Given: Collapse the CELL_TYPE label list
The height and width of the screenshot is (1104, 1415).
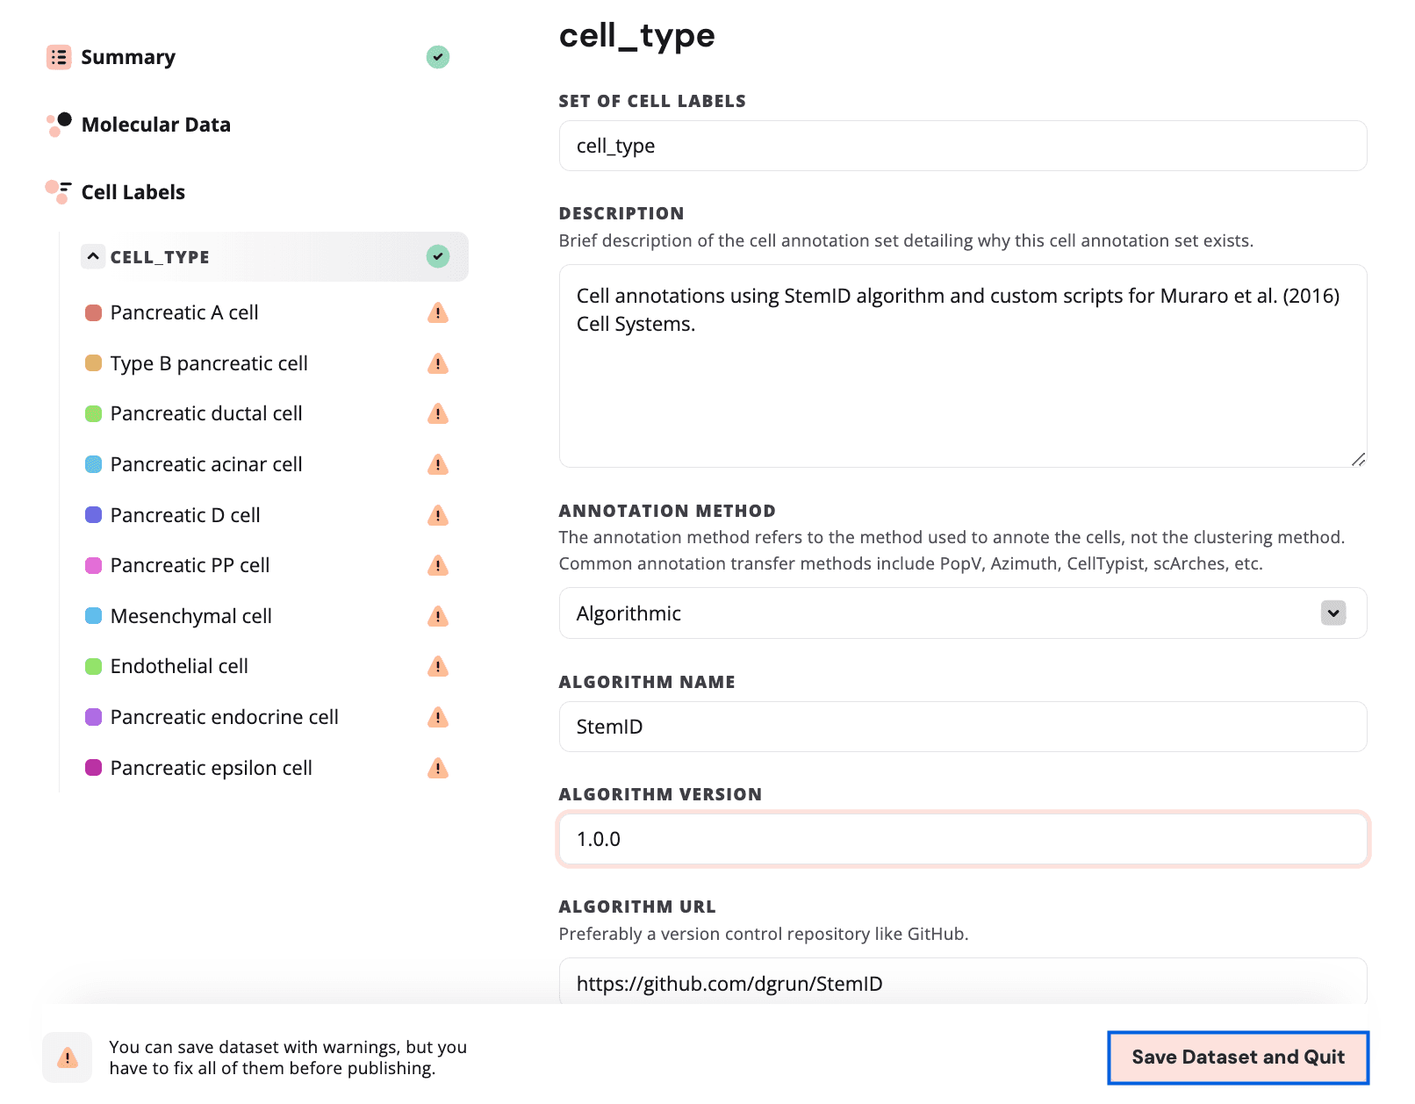Looking at the screenshot, I should coord(93,256).
